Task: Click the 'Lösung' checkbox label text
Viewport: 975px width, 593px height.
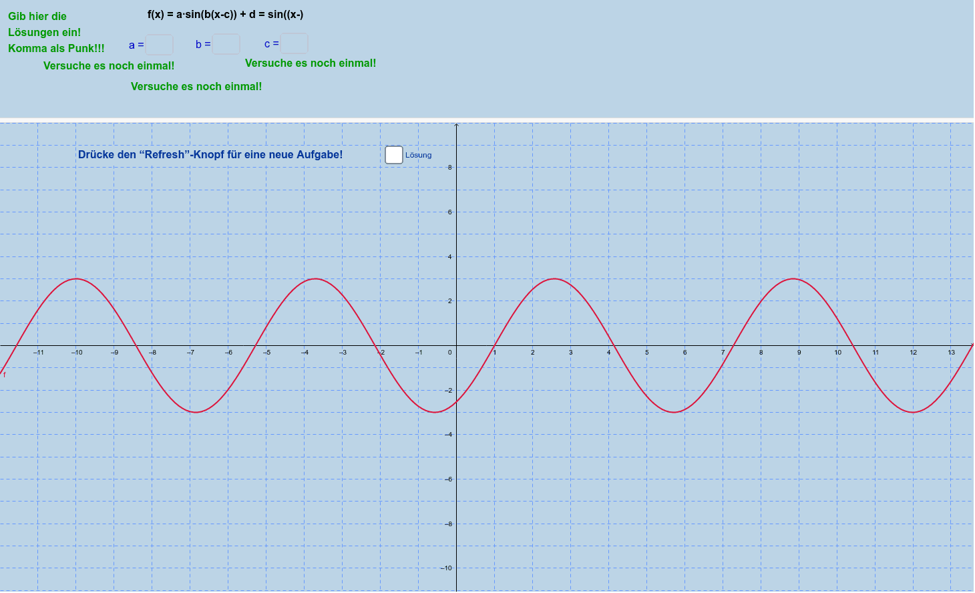Action: [418, 155]
